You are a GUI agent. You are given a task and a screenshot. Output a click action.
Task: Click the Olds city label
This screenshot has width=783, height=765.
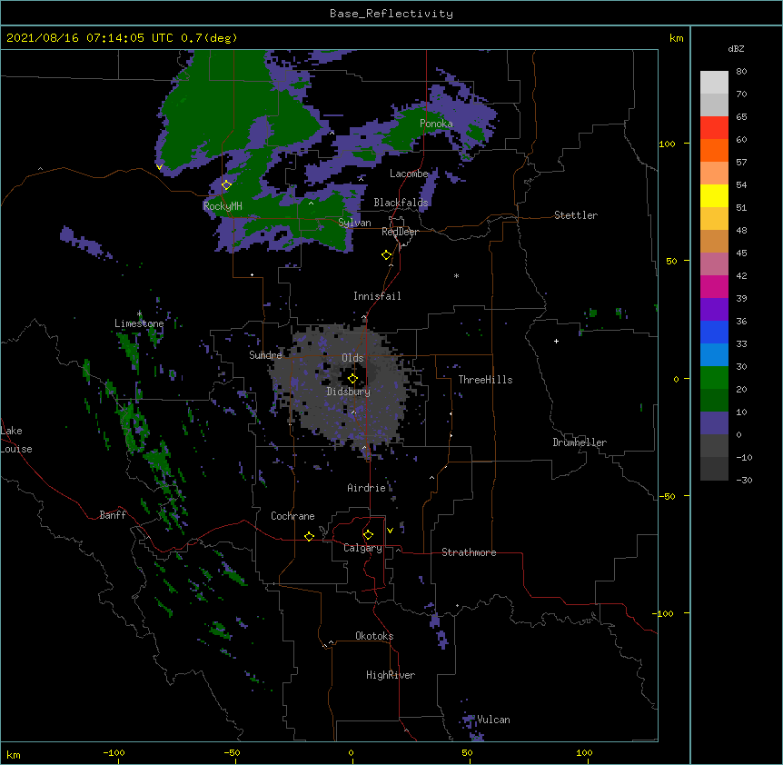[x=352, y=358]
